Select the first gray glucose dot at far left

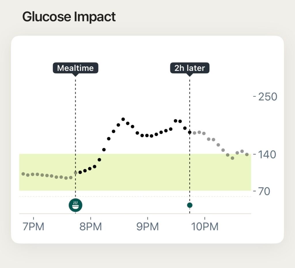click(x=23, y=174)
